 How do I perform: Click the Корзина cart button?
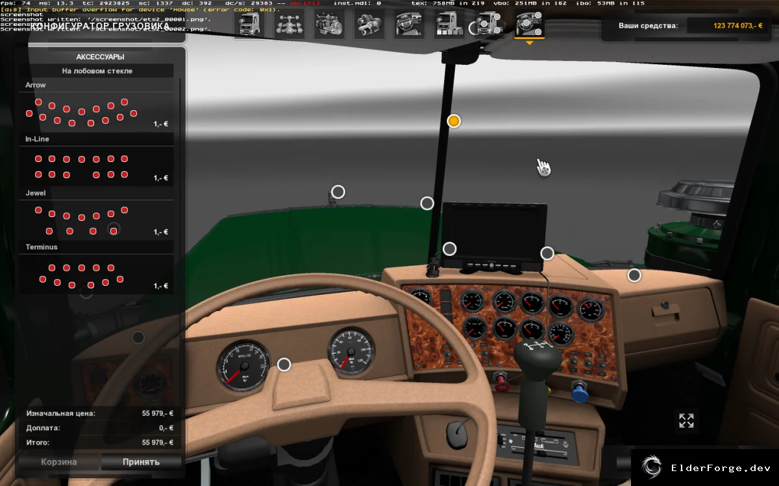click(x=59, y=462)
